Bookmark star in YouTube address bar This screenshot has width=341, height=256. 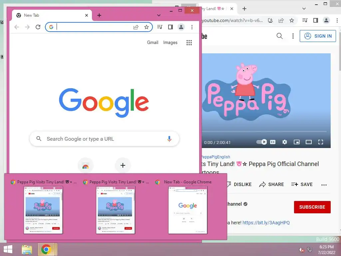pyautogui.click(x=292, y=20)
